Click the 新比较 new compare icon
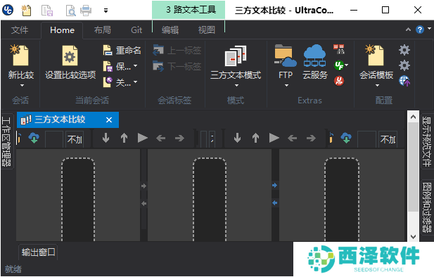 click(x=20, y=55)
